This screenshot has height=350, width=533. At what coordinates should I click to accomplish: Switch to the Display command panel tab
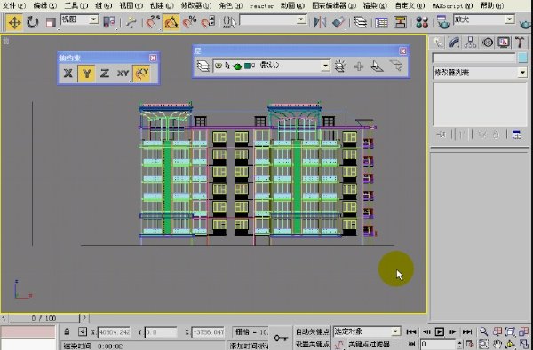(x=504, y=43)
